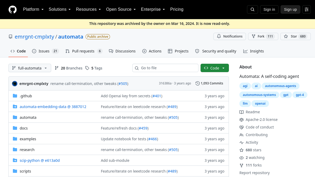Go to the Discussions tab
Viewport: 315px width, 177px height.
tap(122, 51)
